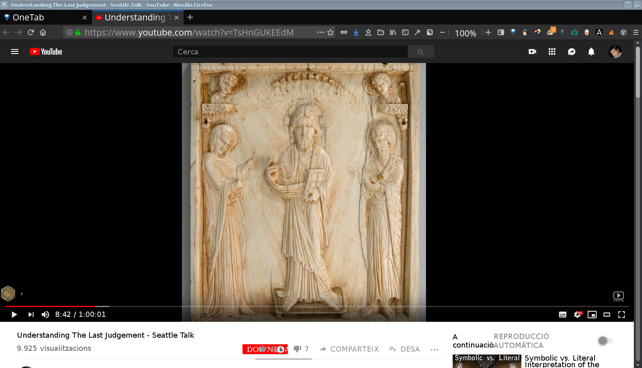Open the screenshot camera extension
Image resolution: width=642 pixels, height=368 pixels.
[x=575, y=32]
